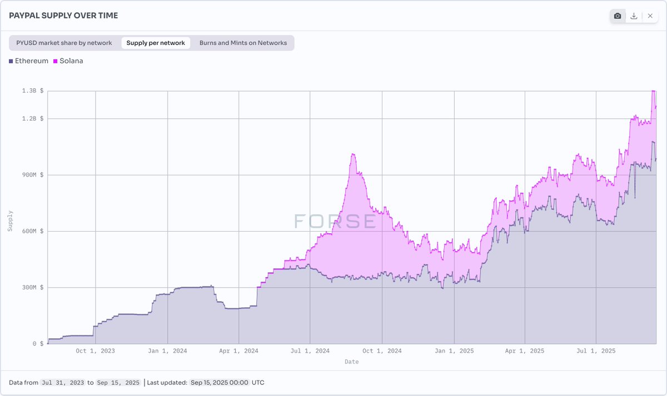Screen dimensions: 667x396
Task: Close the PayPal Supply panel
Action: pyautogui.click(x=650, y=16)
